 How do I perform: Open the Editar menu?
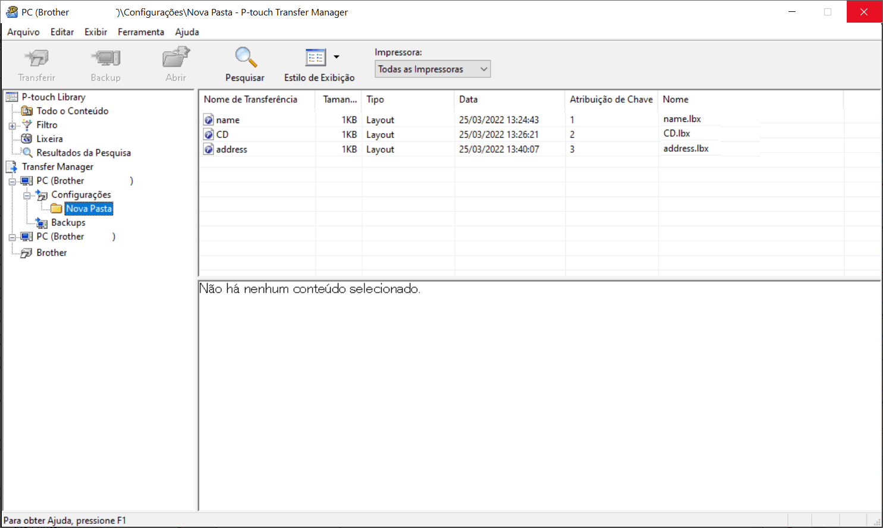[62, 32]
